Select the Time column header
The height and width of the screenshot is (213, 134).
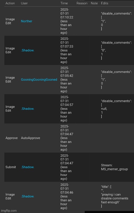point(64,3)
